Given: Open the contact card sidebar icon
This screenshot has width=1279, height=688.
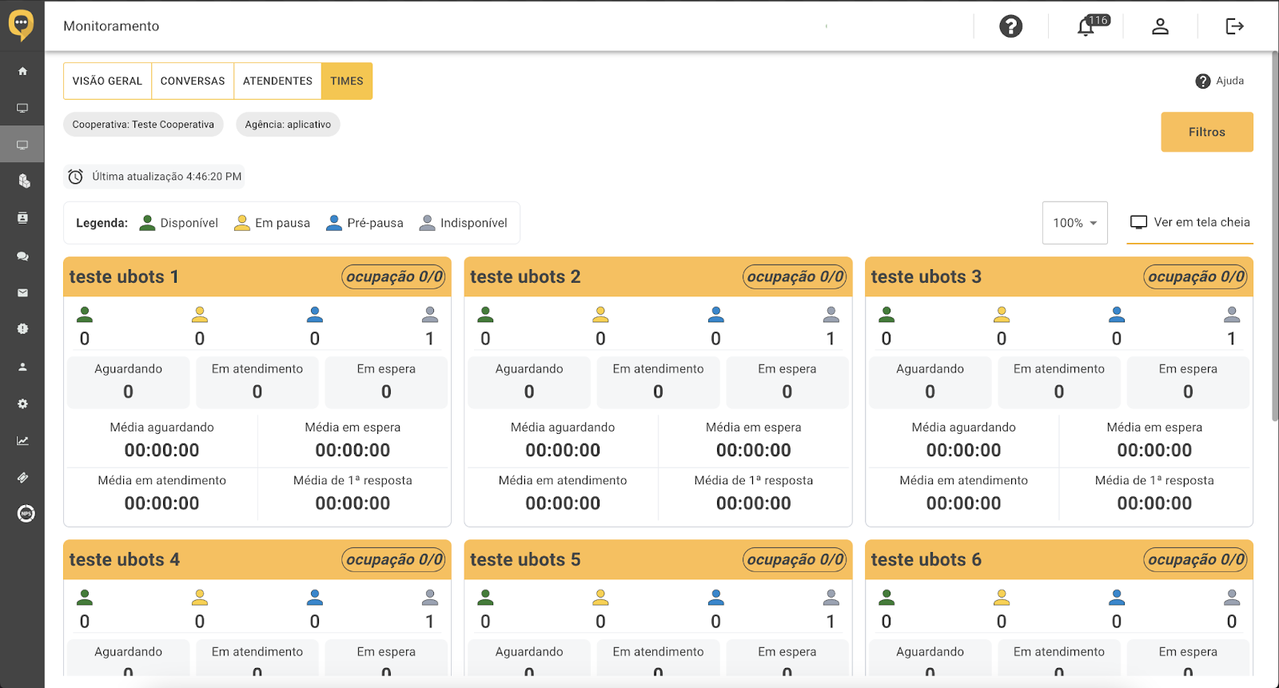Looking at the screenshot, I should (22, 218).
